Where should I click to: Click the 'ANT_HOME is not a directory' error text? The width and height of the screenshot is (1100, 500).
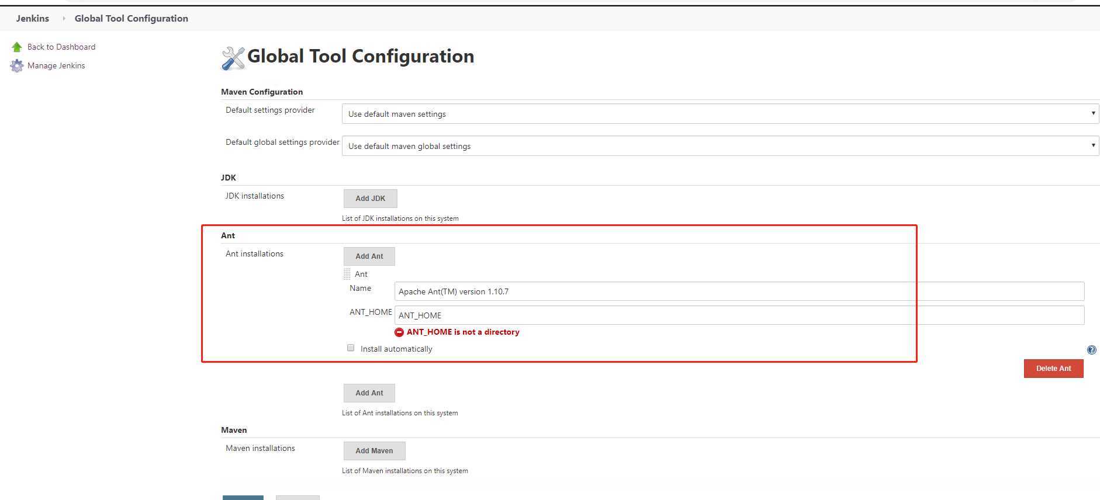[x=463, y=332]
